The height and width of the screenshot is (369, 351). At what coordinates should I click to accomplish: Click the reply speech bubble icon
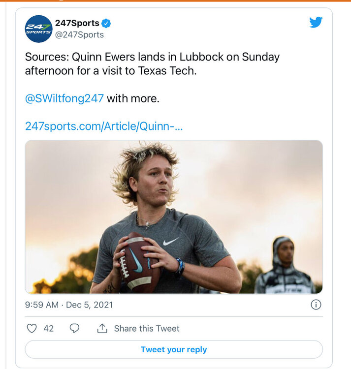(x=74, y=328)
